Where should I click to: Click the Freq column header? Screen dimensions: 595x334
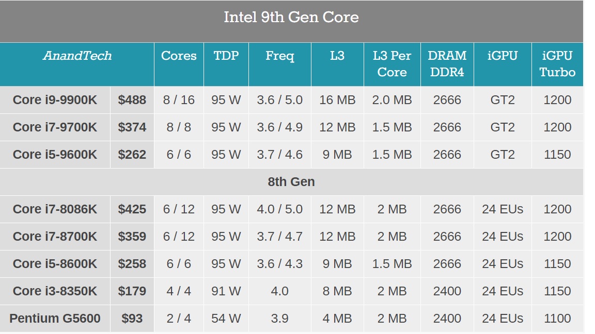point(280,56)
